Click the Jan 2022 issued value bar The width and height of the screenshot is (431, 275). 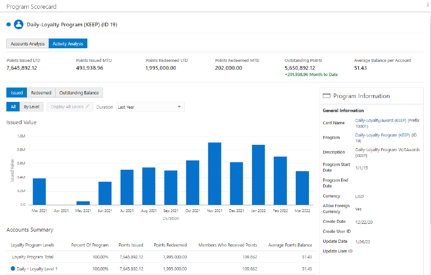[x=258, y=175]
